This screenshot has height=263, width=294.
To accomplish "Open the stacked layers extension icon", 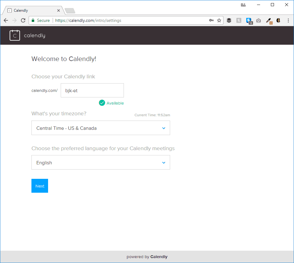I will click(x=229, y=20).
